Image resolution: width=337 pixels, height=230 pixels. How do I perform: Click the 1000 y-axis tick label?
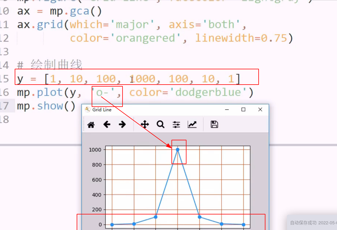coord(95,150)
